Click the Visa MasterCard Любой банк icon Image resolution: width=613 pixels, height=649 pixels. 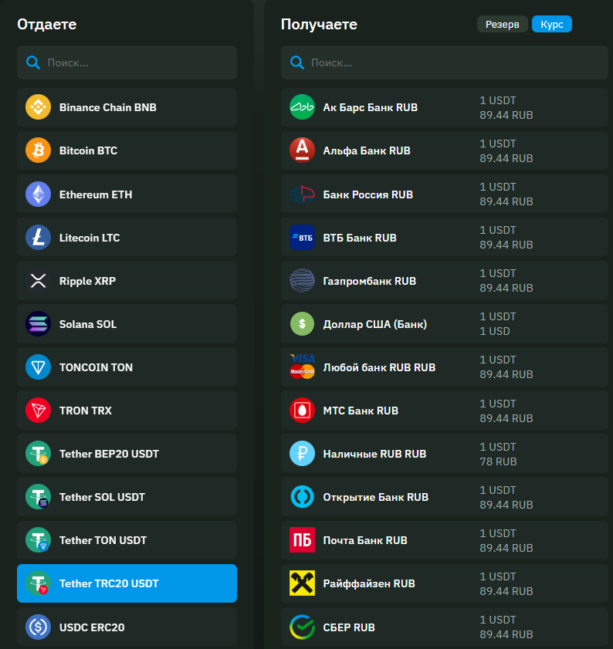click(x=302, y=367)
